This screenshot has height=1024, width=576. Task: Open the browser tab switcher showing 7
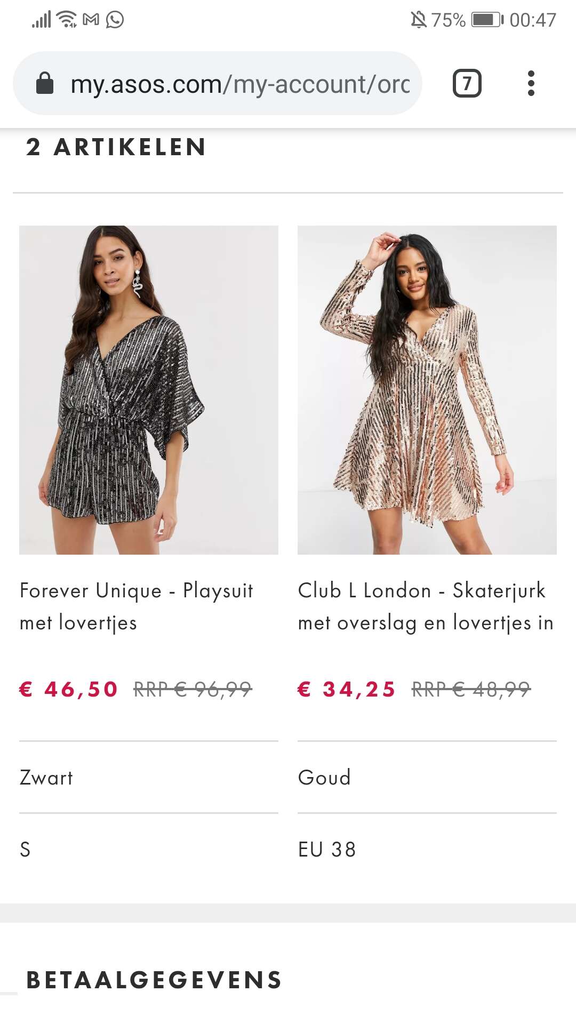[467, 83]
